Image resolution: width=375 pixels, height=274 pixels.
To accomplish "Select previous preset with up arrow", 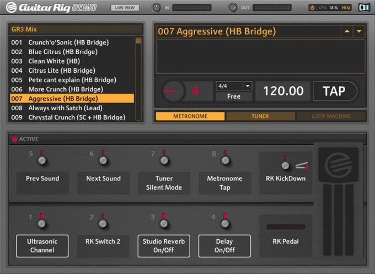I will [347, 31].
